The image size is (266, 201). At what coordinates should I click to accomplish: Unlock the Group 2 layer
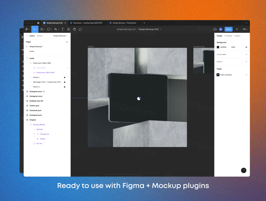pos(64,77)
